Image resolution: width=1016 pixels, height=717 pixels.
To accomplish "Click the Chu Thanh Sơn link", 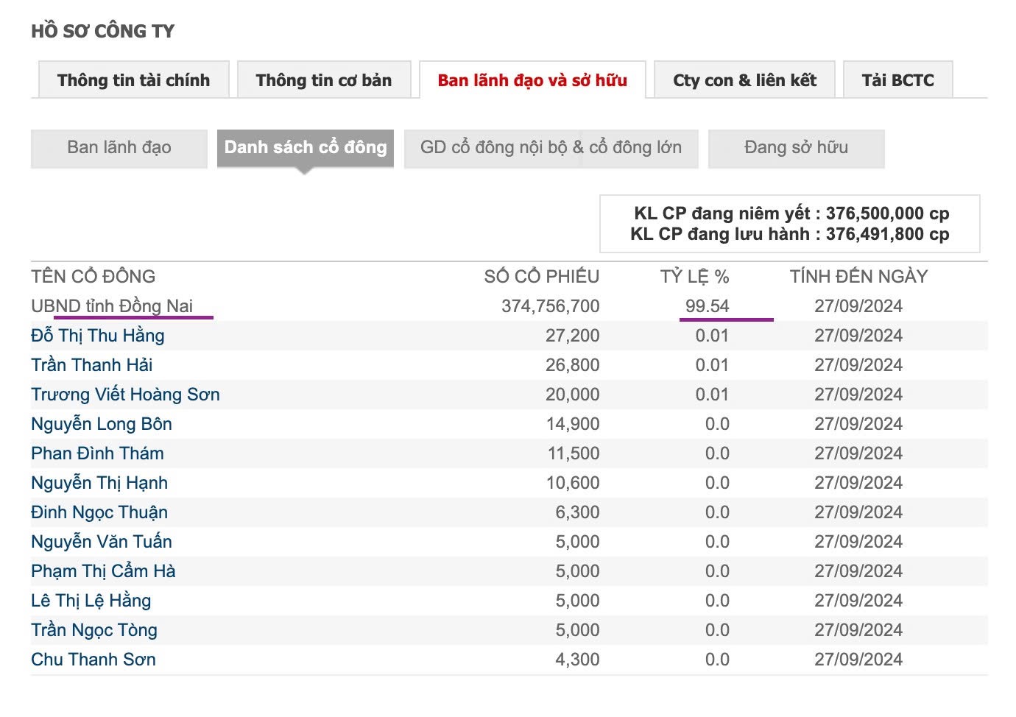I will tap(94, 660).
